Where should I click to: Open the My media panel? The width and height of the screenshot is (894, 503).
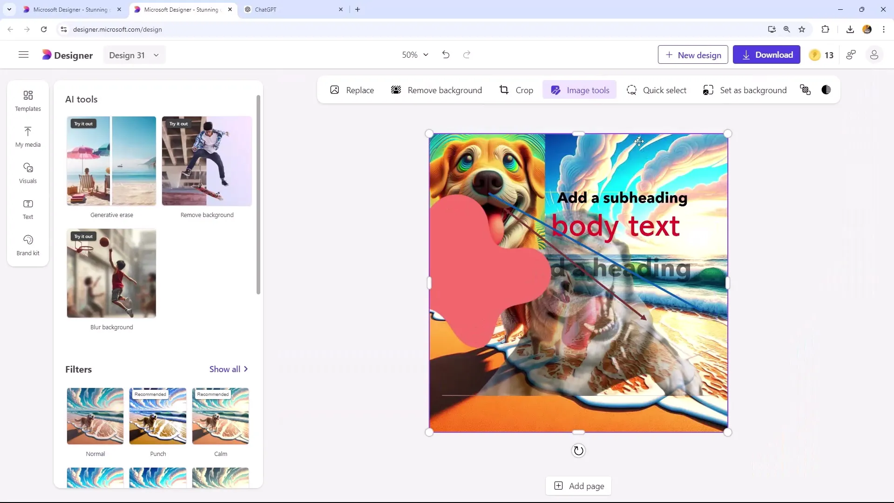(x=28, y=137)
